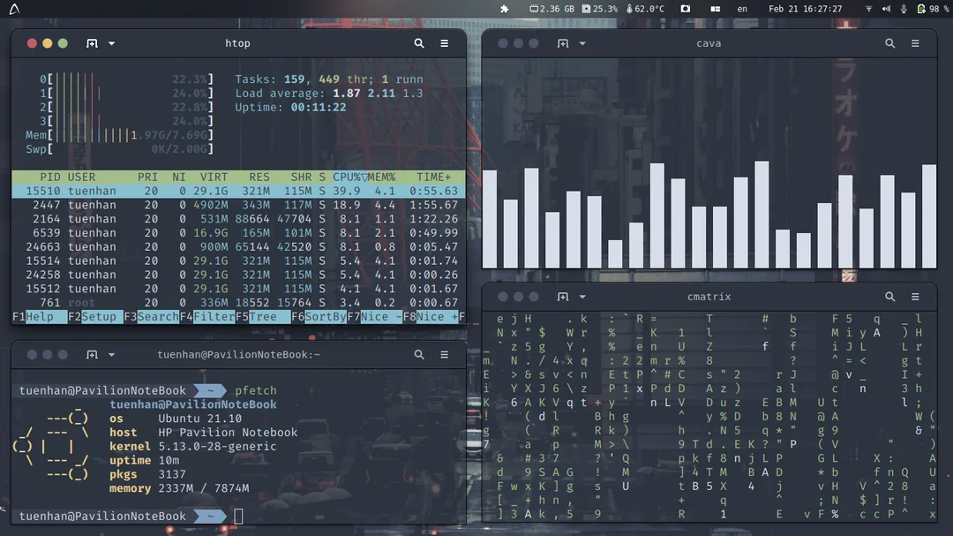This screenshot has height=536, width=953.
Task: Close the htop window with red button
Action: tap(32, 43)
